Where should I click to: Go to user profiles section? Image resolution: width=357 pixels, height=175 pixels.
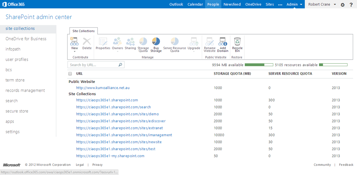(x=17, y=60)
